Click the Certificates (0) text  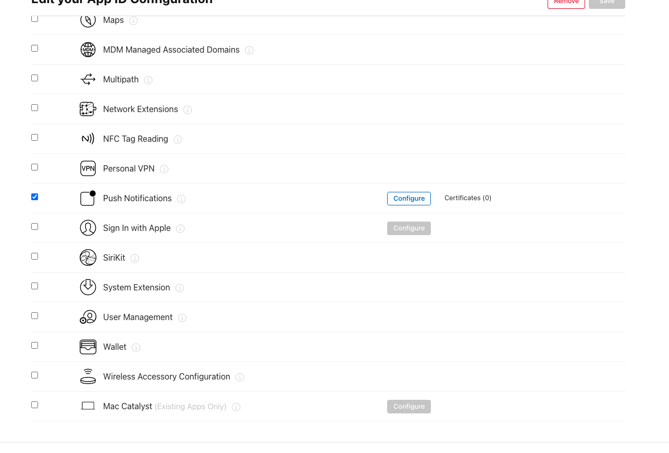[468, 198]
